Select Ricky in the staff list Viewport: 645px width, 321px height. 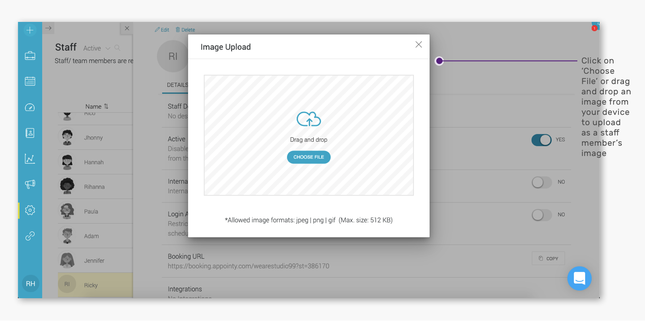pos(95,285)
